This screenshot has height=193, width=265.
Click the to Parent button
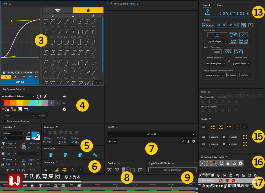[232, 75]
